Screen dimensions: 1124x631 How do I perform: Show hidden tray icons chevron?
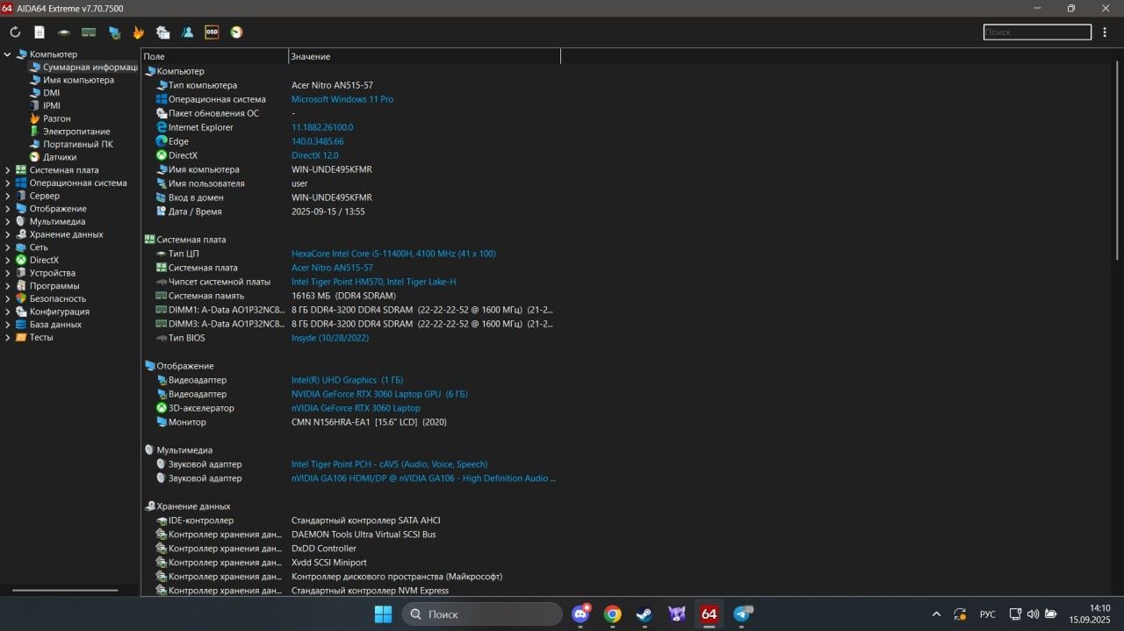936,614
